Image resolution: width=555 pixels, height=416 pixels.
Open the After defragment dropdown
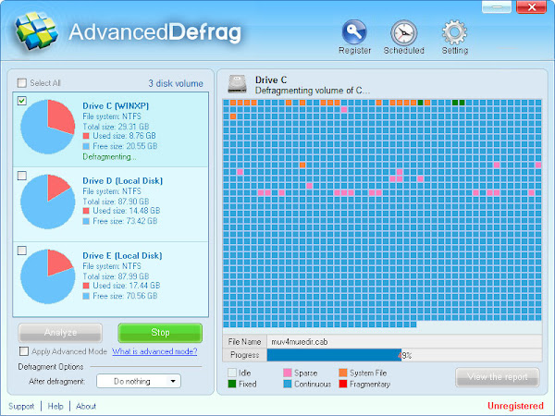139,381
